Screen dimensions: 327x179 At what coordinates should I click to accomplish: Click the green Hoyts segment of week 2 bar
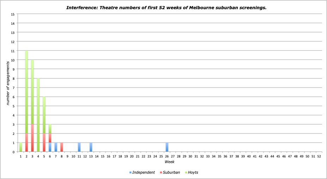pos(26,92)
